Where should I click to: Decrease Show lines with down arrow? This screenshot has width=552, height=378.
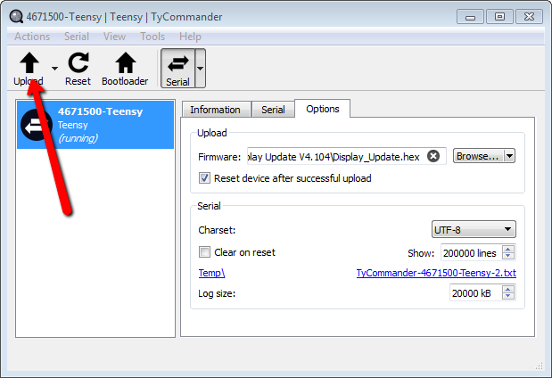coord(508,256)
